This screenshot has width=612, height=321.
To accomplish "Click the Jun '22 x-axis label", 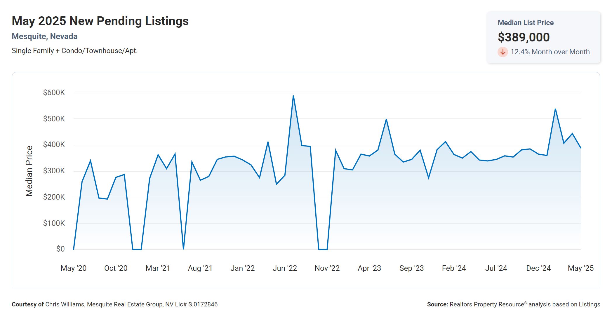I will [285, 268].
